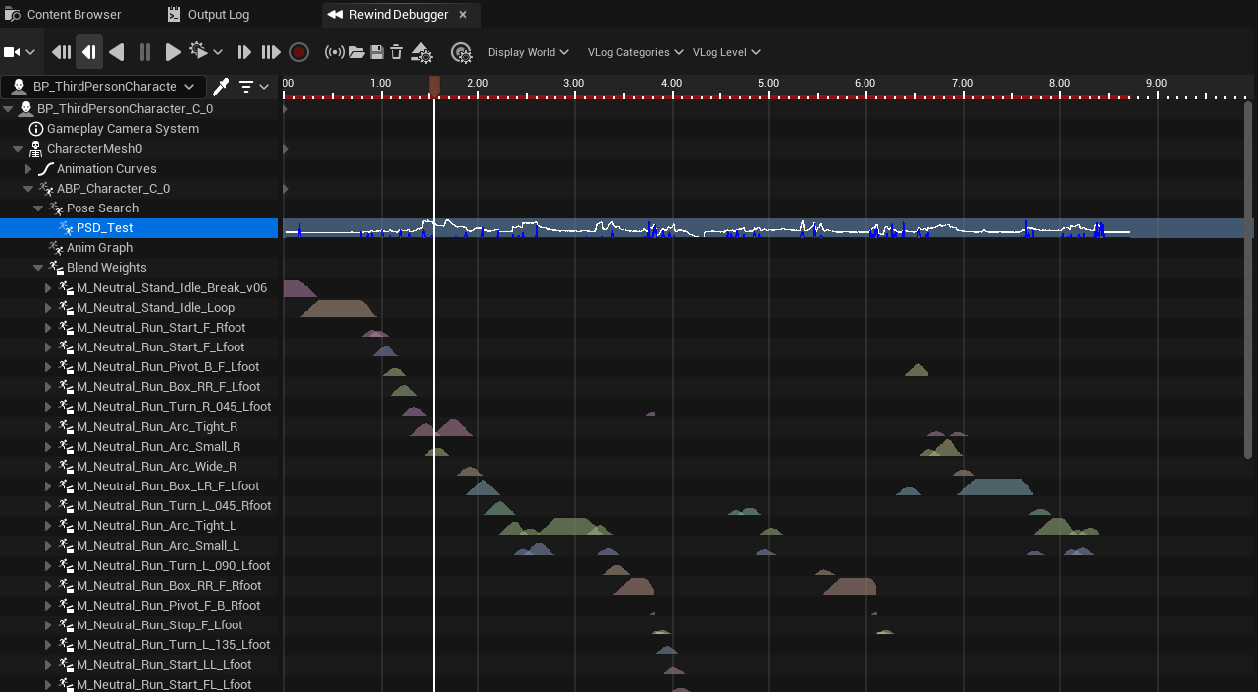Select the Anim Graph row
The image size is (1258, 692).
point(139,248)
